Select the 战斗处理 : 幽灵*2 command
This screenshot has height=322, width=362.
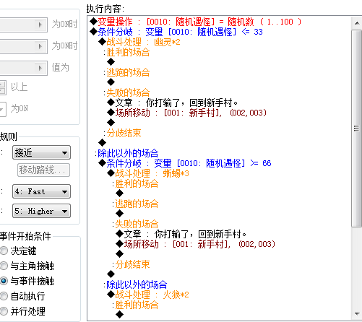click(x=139, y=42)
